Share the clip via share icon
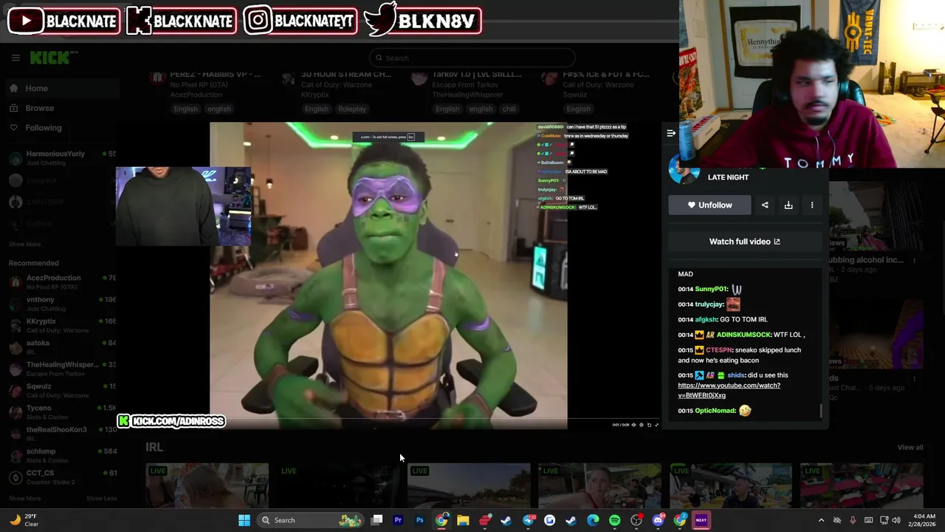Image resolution: width=945 pixels, height=532 pixels. pyautogui.click(x=765, y=205)
